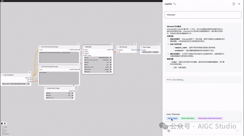Click the 'node: KSampler' label

pos(173,114)
